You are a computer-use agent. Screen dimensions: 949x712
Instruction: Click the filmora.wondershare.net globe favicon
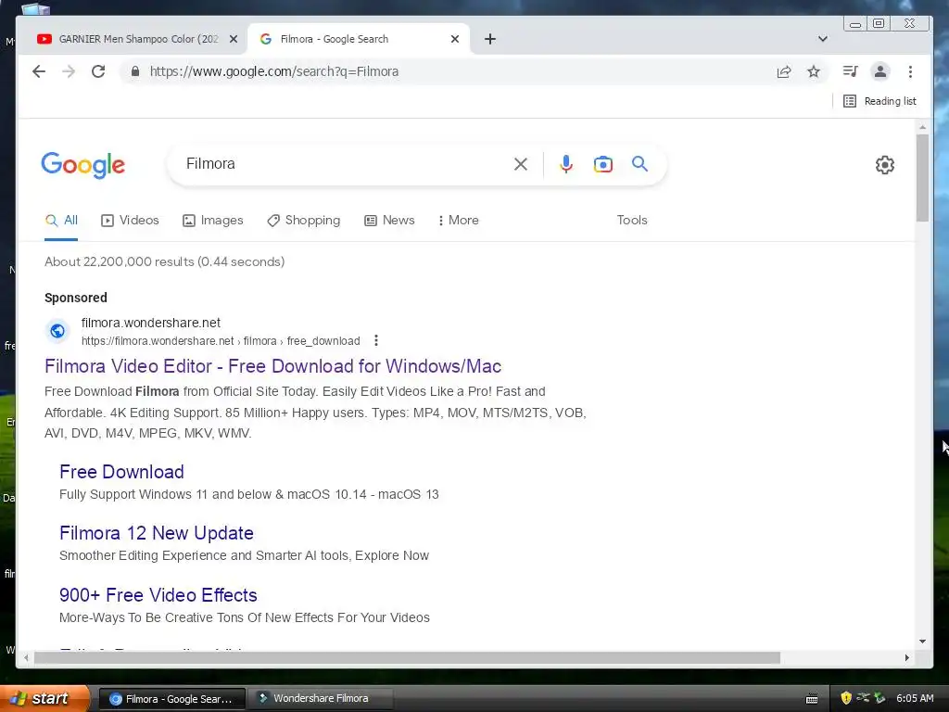coord(57,331)
